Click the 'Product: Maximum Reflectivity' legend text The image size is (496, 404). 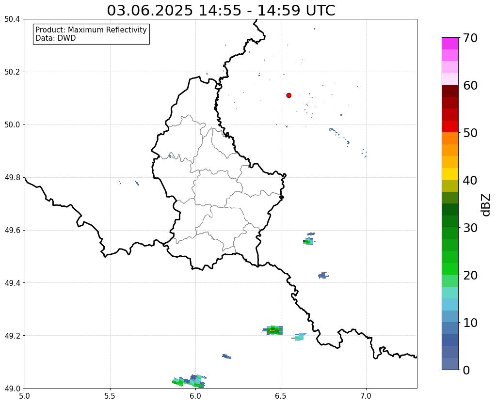click(x=91, y=30)
